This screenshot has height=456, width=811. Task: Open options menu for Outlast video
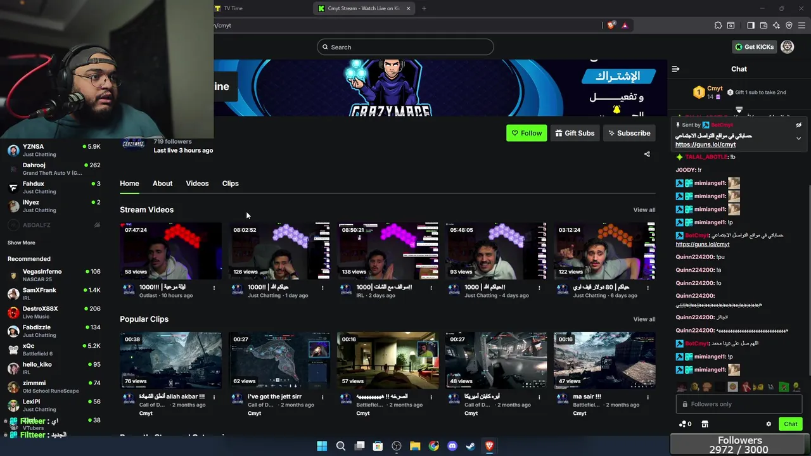tap(214, 288)
